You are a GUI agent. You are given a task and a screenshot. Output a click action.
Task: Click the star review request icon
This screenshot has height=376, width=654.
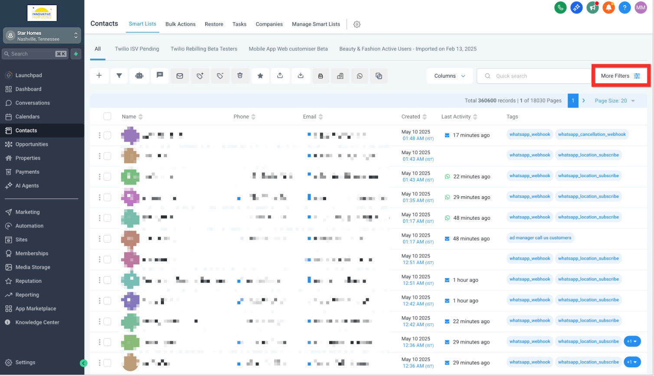click(260, 76)
